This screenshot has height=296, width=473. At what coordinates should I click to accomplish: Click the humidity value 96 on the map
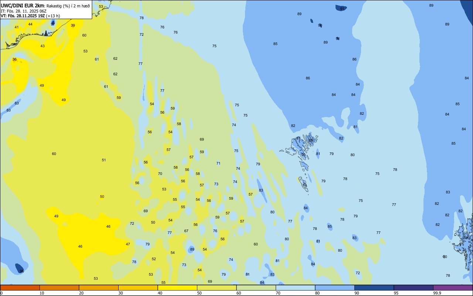22,271
